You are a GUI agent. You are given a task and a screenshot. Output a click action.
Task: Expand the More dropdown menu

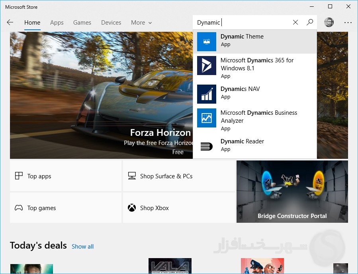tap(141, 23)
